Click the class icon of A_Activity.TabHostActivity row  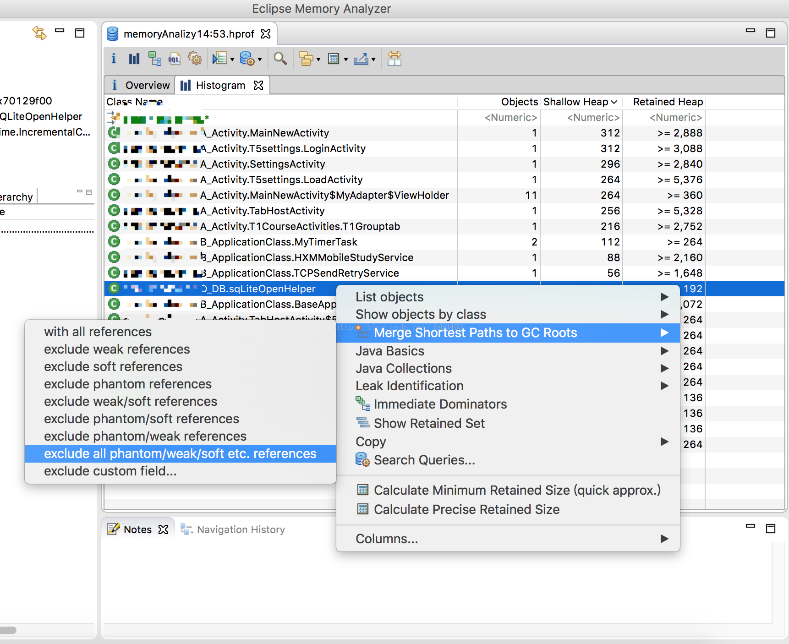pos(114,211)
